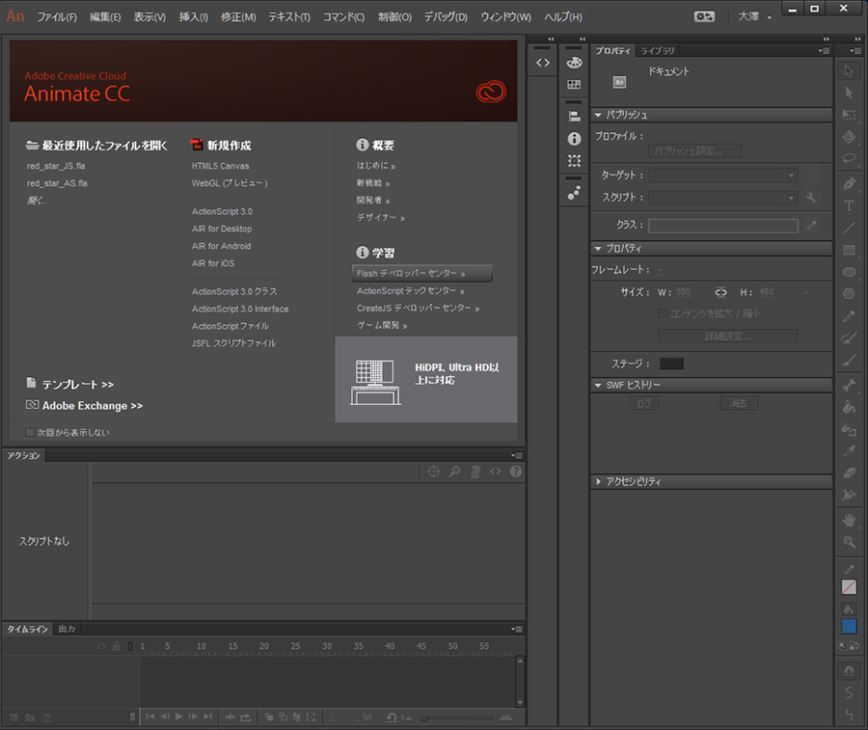Toggle the コンテンツを拡大/縮小 checkbox
This screenshot has height=730, width=868.
click(662, 313)
